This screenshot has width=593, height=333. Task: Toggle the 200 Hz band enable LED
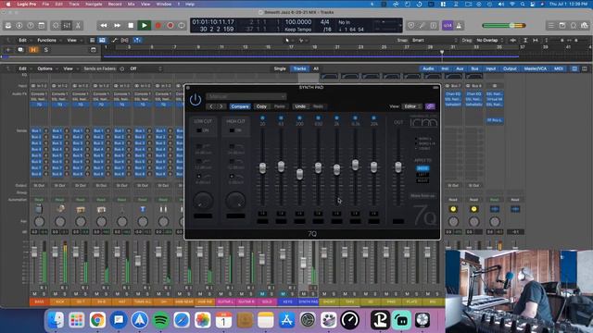point(299,117)
